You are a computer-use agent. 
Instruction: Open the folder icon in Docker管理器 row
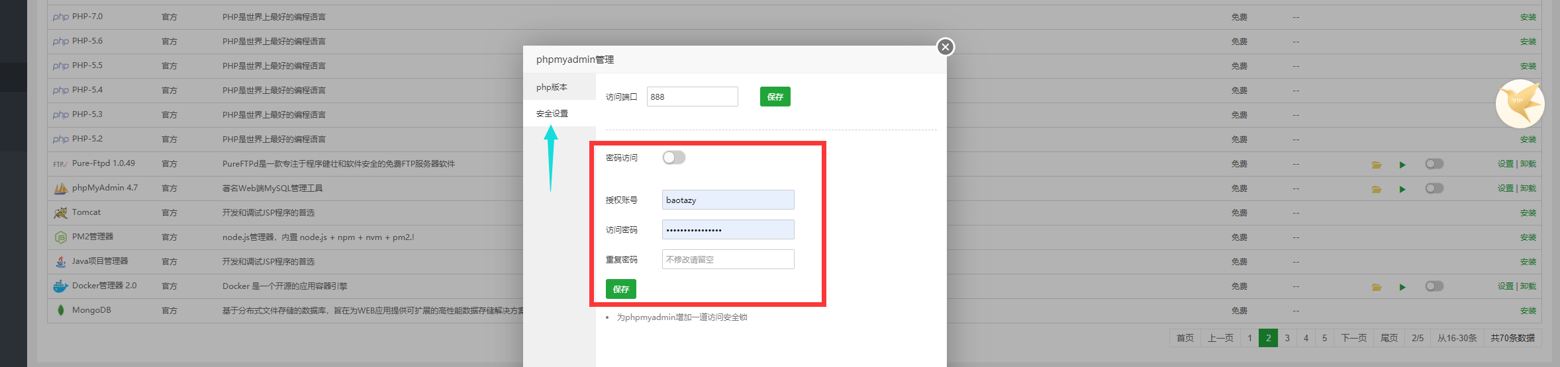[x=1377, y=287]
